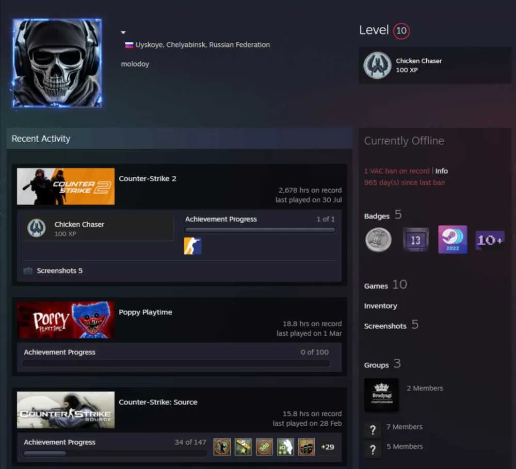Open the Screenshots link in the sidebar
Viewport: 516px width, 469px height.
click(385, 326)
